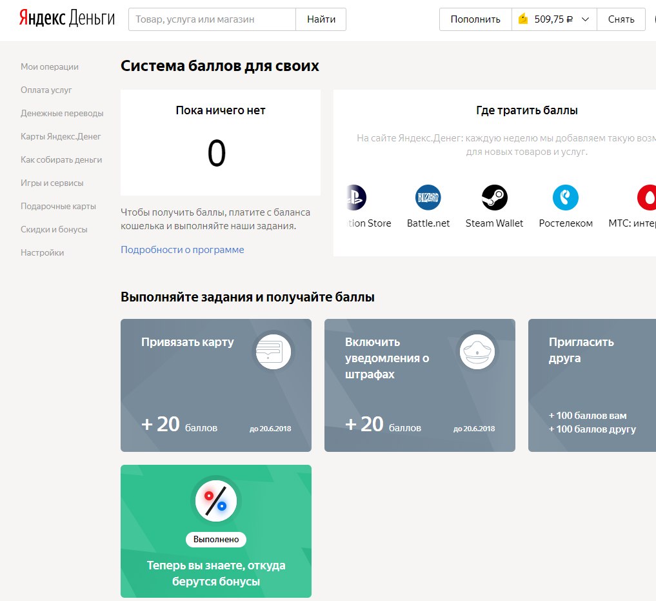Click the Снять withdraw button
656x601 pixels.
(621, 19)
